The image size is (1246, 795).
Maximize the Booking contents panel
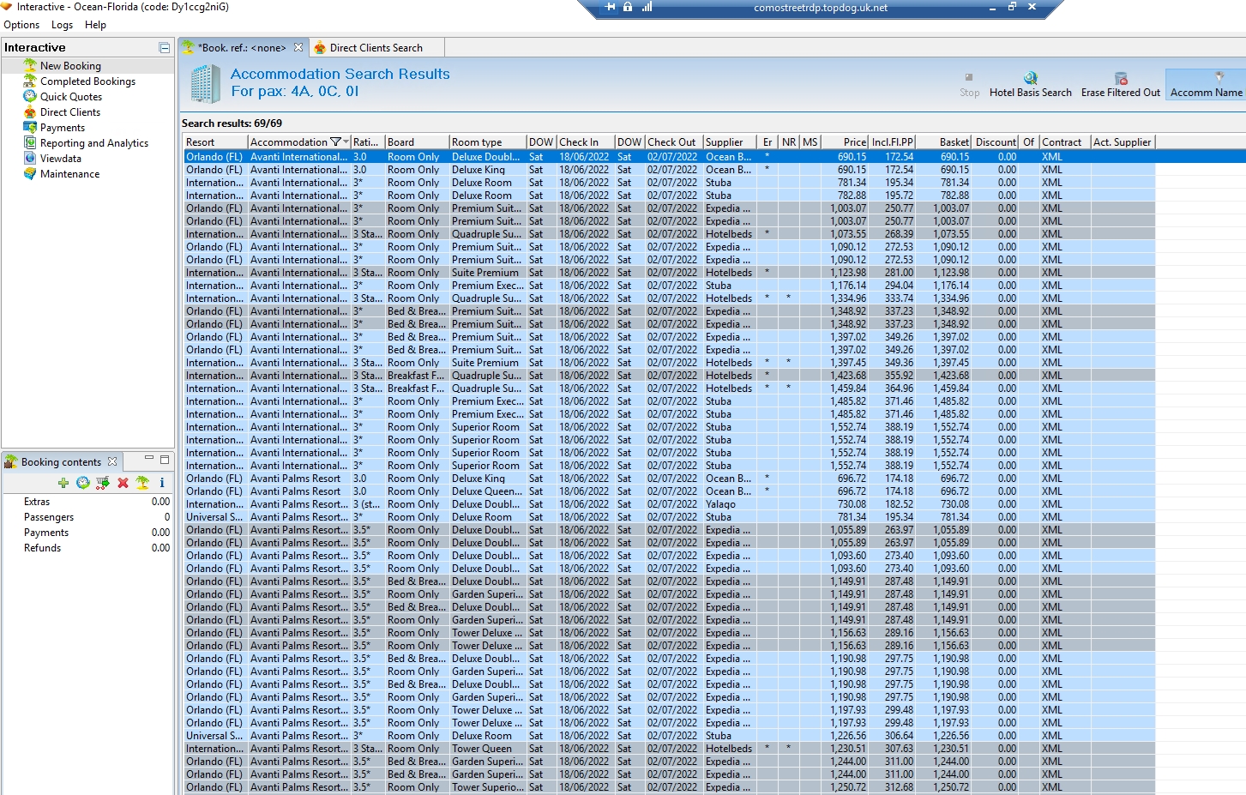click(165, 460)
